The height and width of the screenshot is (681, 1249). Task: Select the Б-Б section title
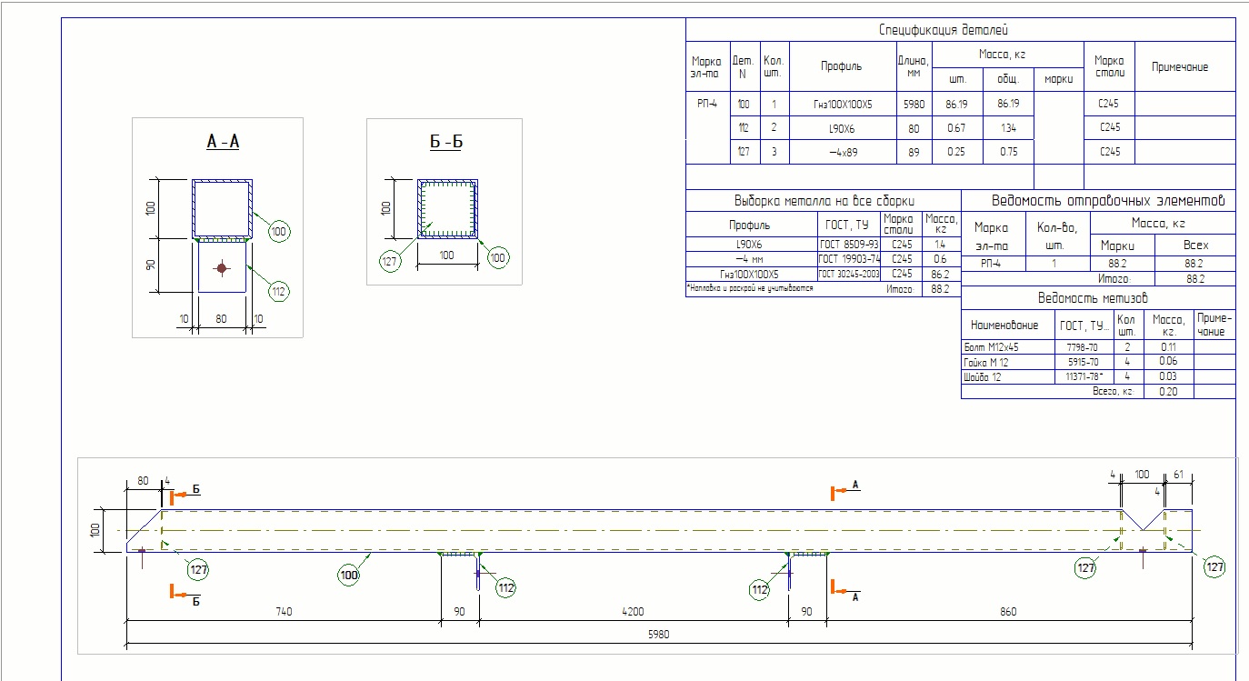point(445,143)
